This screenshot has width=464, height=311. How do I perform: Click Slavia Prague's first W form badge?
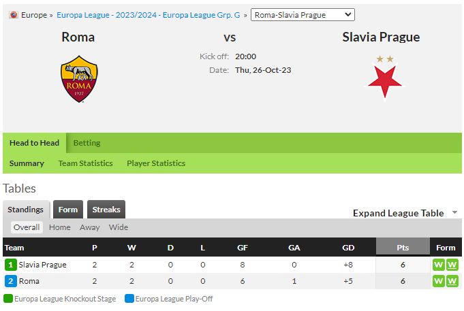(439, 265)
